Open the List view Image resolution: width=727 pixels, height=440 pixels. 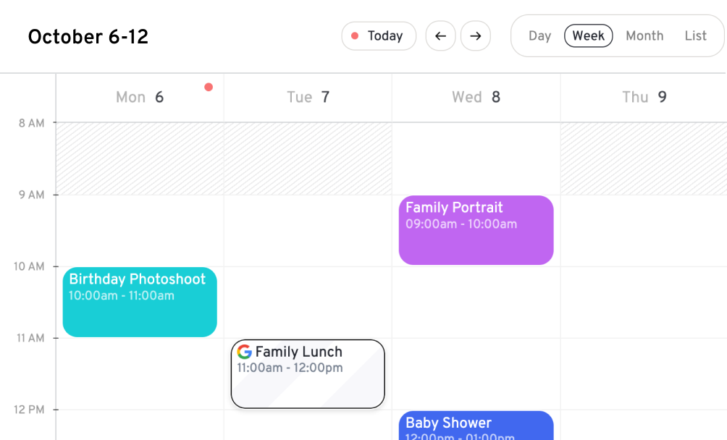[x=695, y=35]
